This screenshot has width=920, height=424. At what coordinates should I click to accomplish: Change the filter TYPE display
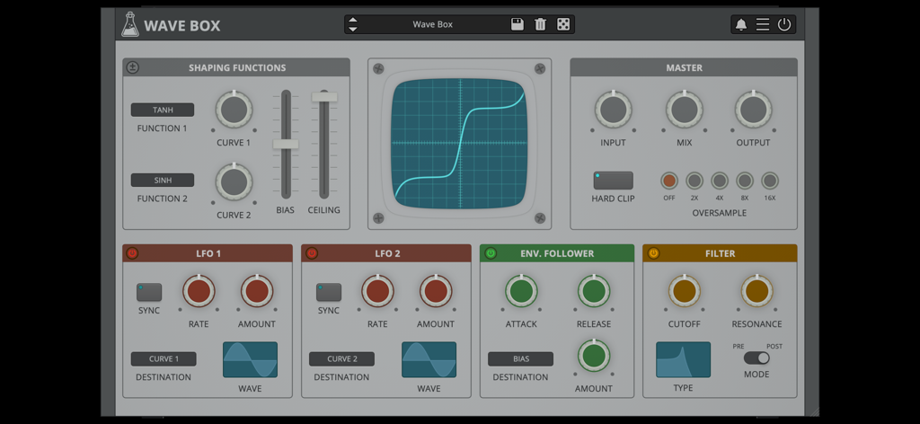(683, 359)
